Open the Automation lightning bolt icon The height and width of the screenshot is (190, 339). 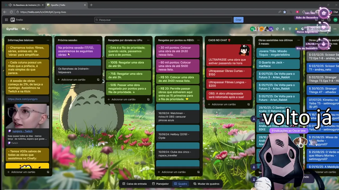[x=283, y=29]
